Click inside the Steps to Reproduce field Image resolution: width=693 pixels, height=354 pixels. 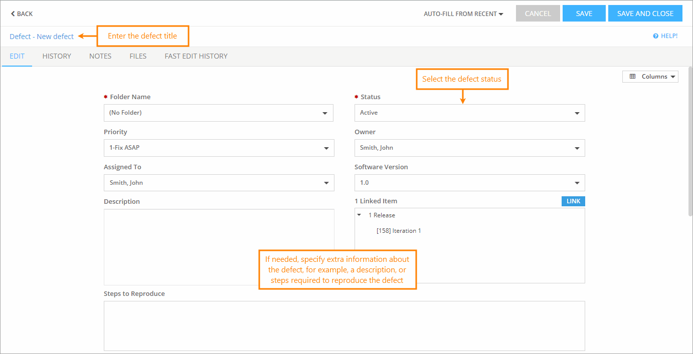[344, 325]
